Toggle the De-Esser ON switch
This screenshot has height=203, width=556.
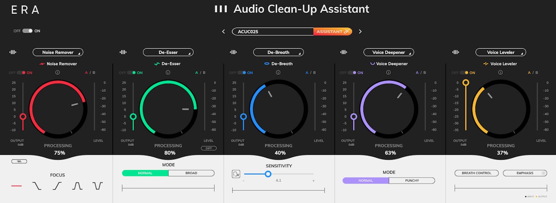[x=132, y=73]
